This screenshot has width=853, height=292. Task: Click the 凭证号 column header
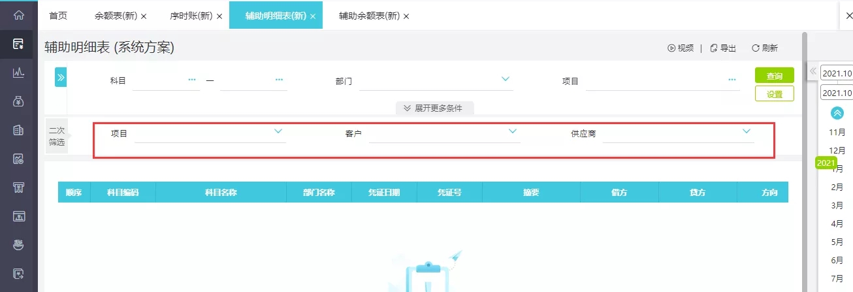pyautogui.click(x=449, y=192)
